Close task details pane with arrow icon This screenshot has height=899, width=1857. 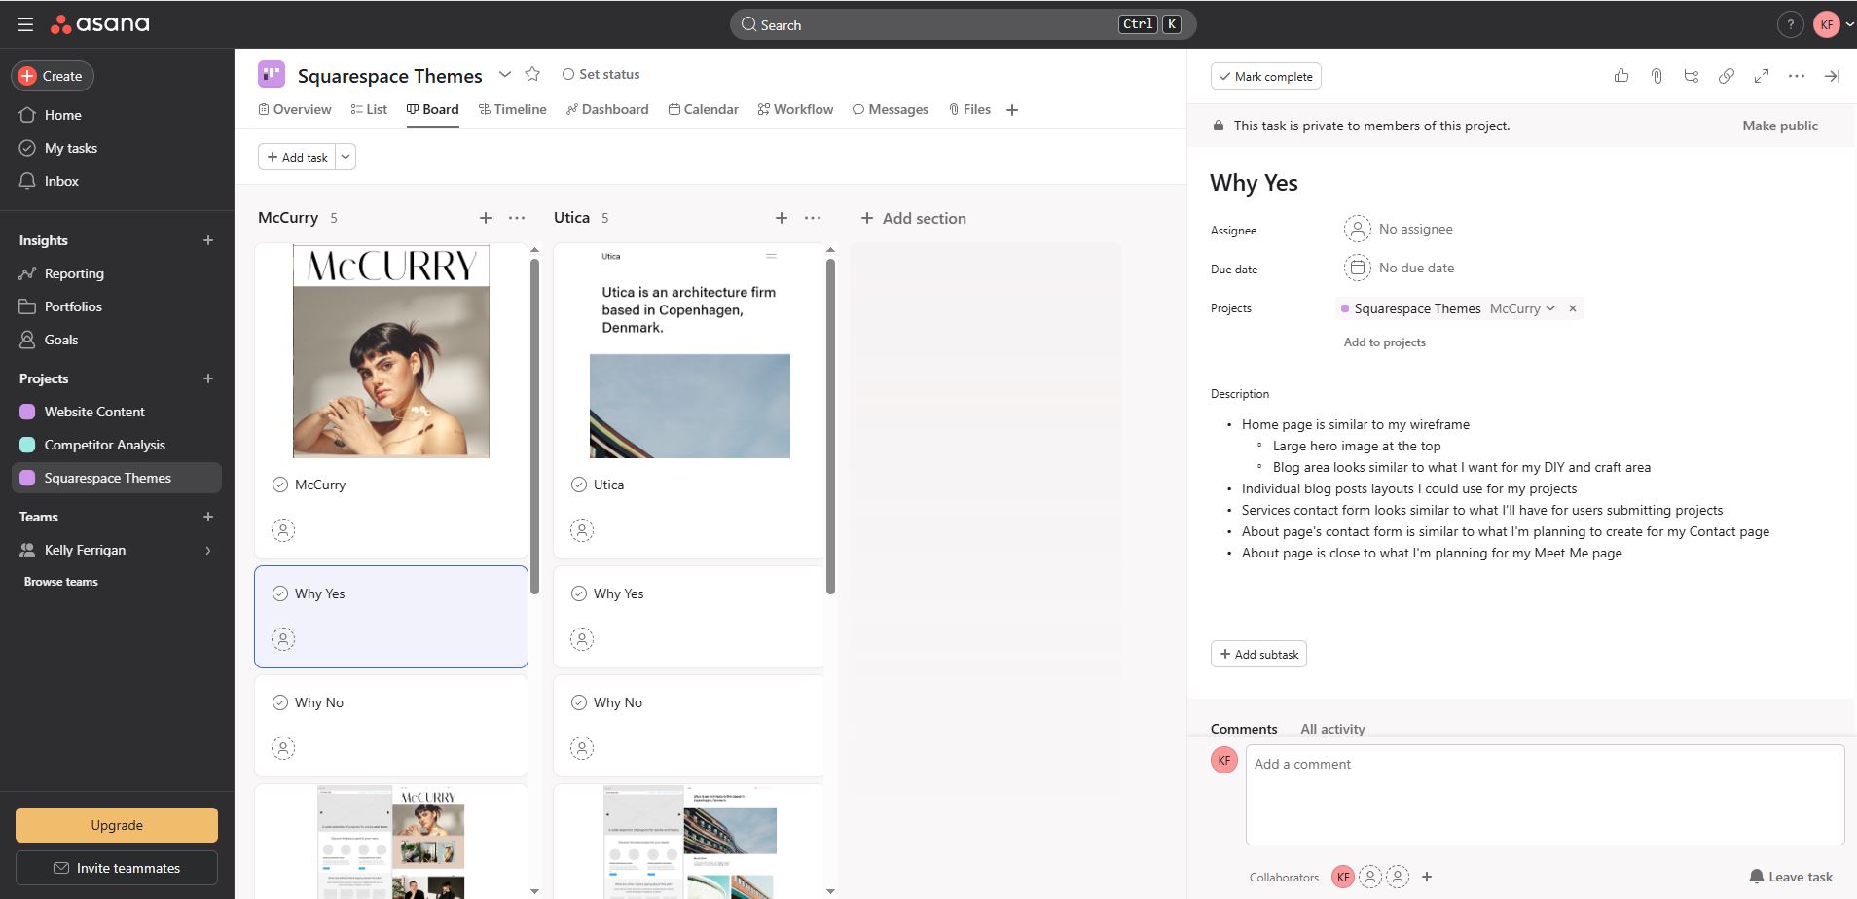point(1831,76)
